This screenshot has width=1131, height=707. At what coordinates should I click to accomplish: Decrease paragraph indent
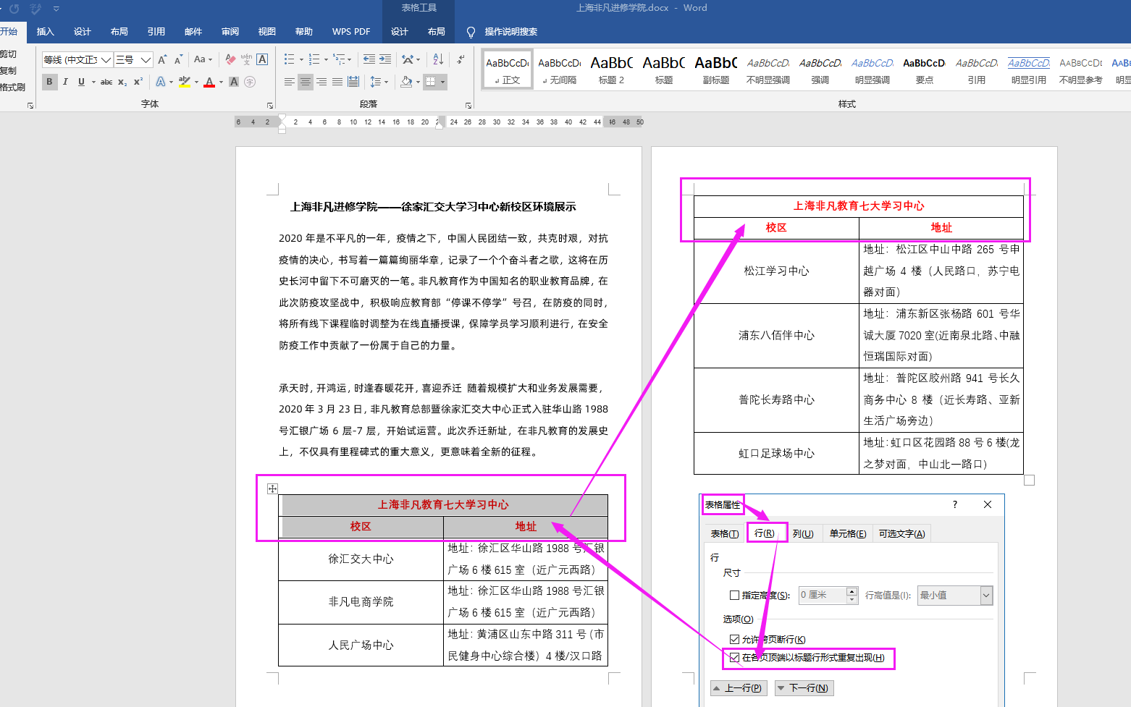369,59
